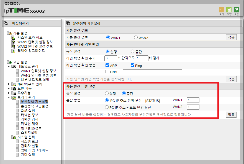Viewport: 244px width, 164px height.
Task: Click the 시스템 요약 정보 chart icon
Action: (x=14, y=38)
